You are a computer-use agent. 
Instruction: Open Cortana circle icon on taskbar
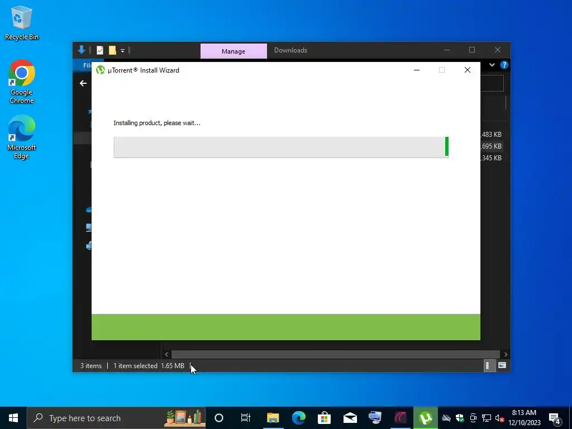[219, 418]
